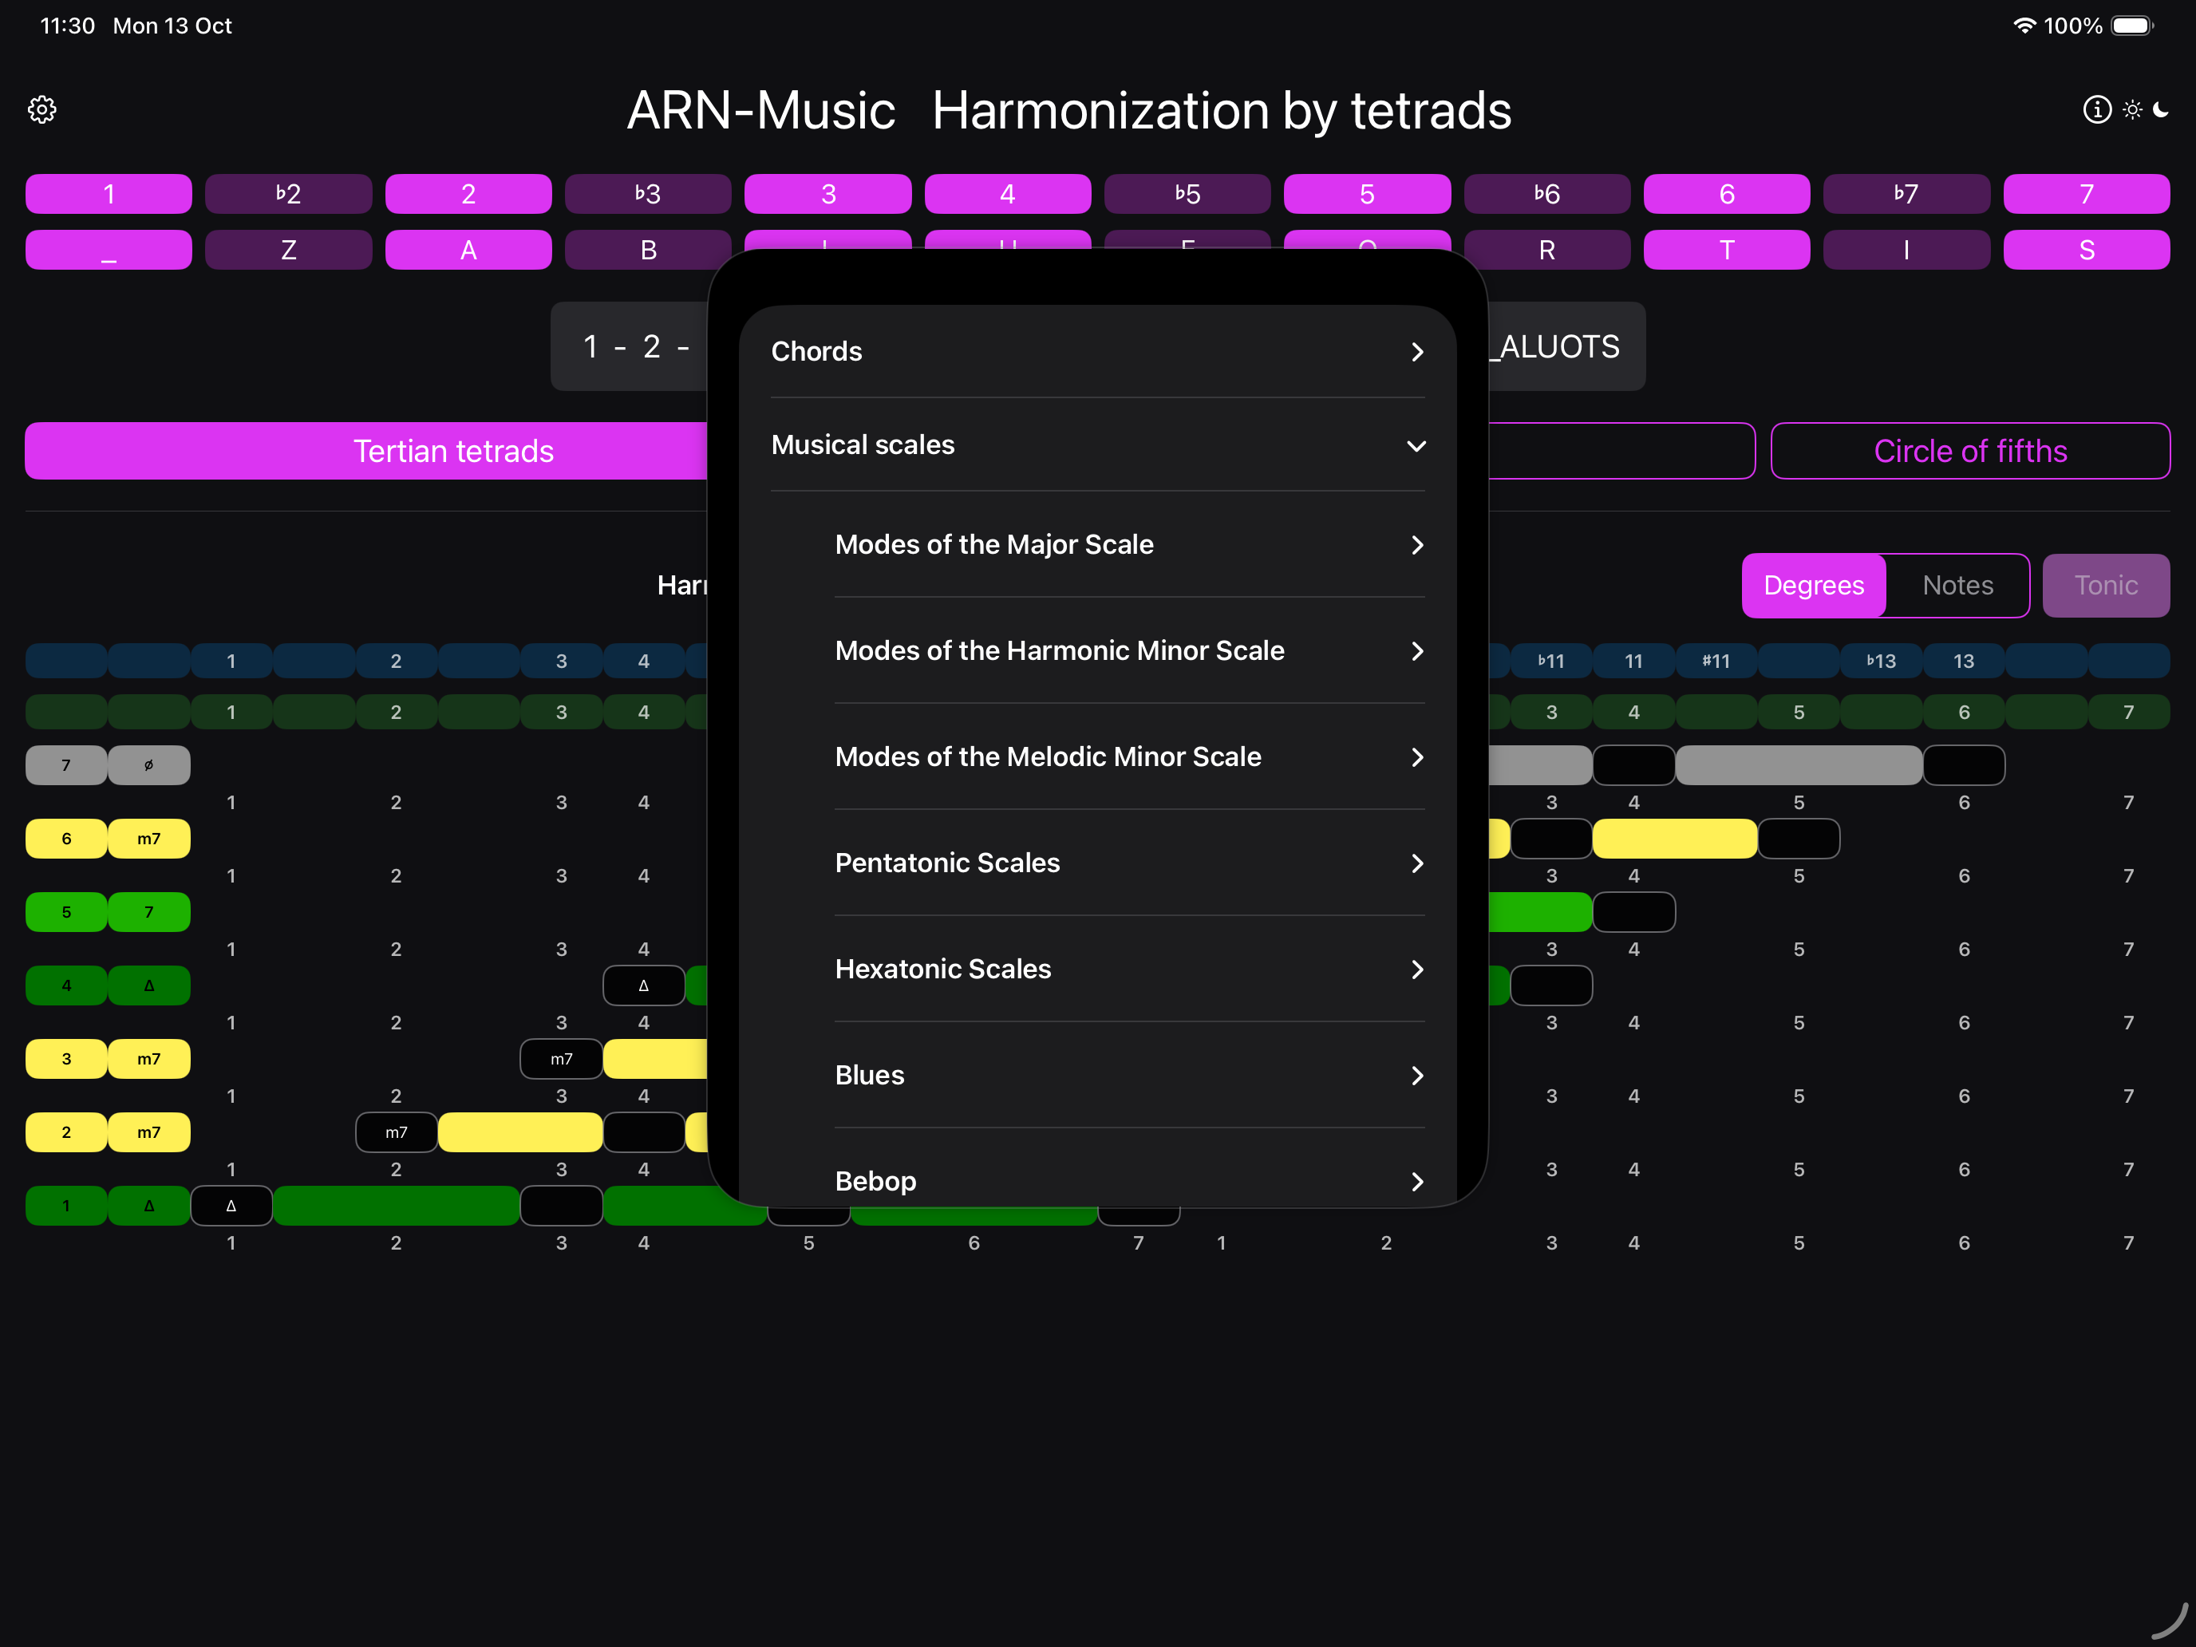
Task: Click the Tonic button
Action: tap(2105, 586)
